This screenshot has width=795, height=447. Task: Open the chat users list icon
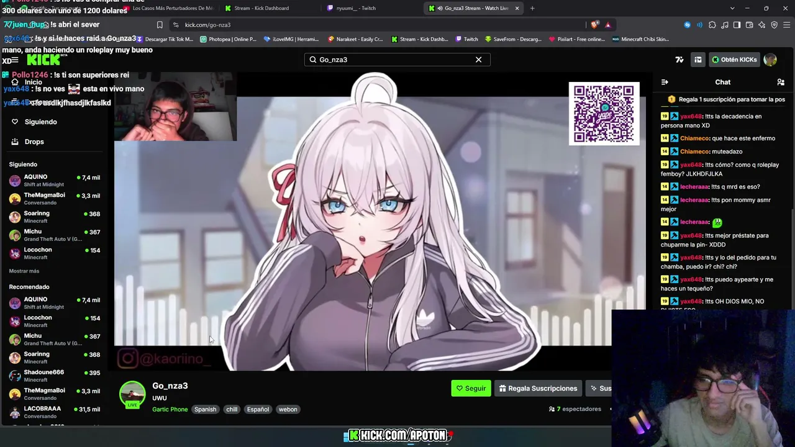pos(781,82)
